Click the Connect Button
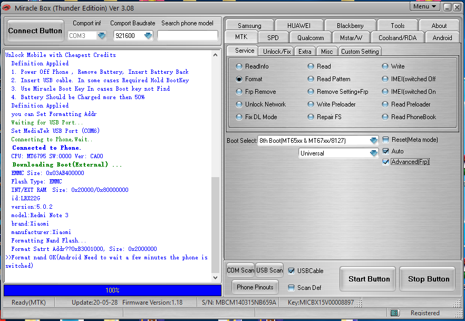Viewport: 465px width, 321px height. [35, 31]
